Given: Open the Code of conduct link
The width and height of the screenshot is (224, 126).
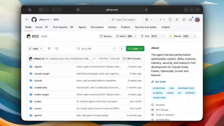Looking at the screenshot, I should 165,115.
